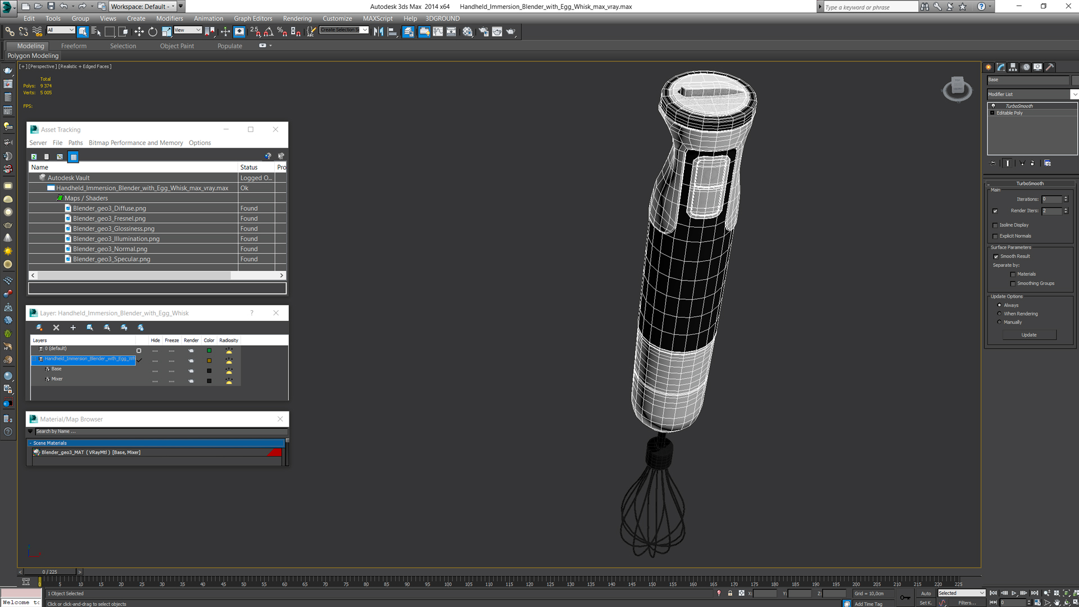Select the When Rendering update option
The image size is (1079, 607).
pyautogui.click(x=999, y=314)
